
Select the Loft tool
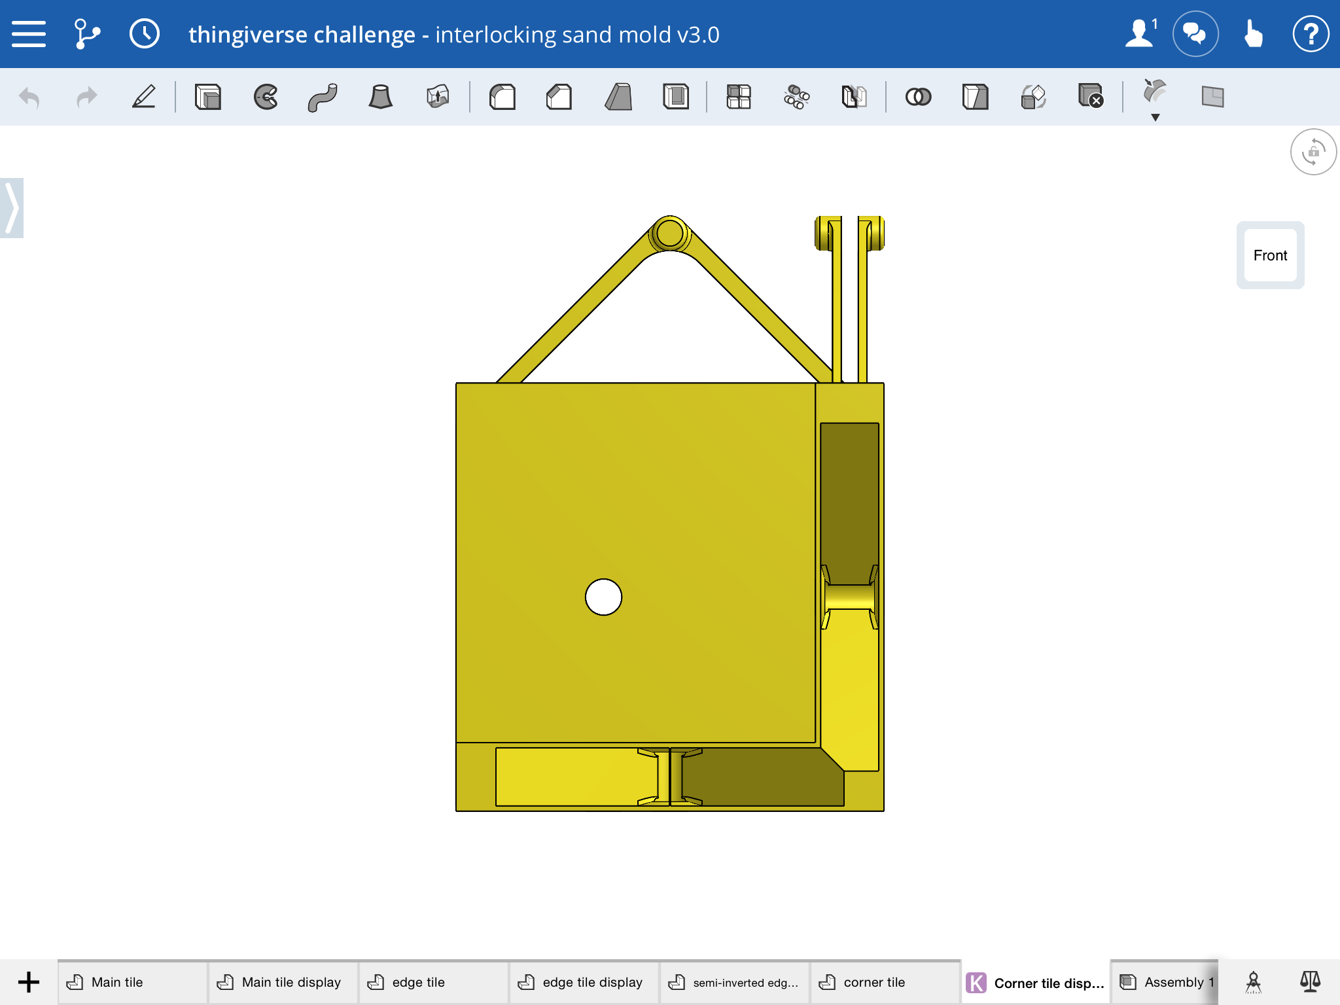click(380, 97)
